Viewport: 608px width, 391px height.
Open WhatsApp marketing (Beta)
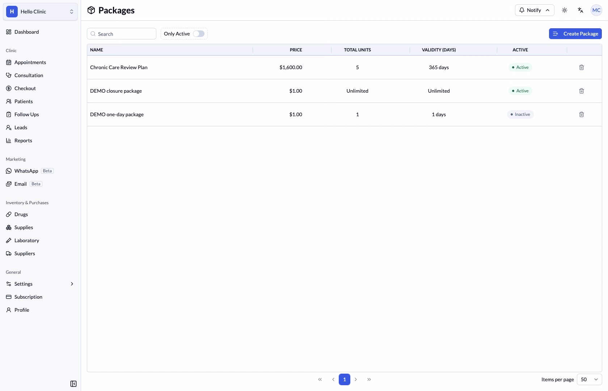click(x=40, y=171)
